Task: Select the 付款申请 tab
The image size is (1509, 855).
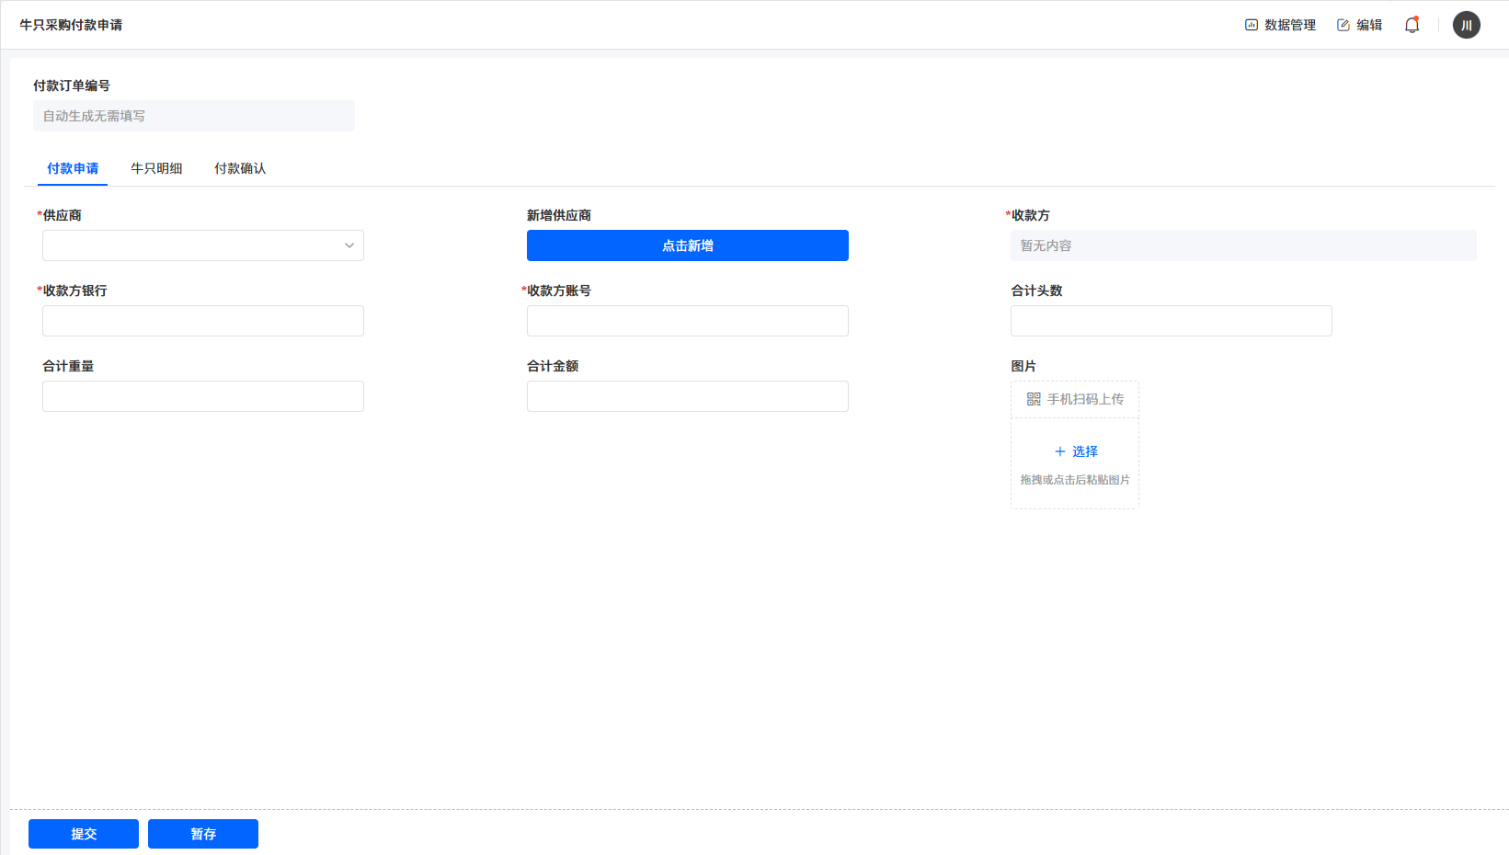Action: click(73, 168)
